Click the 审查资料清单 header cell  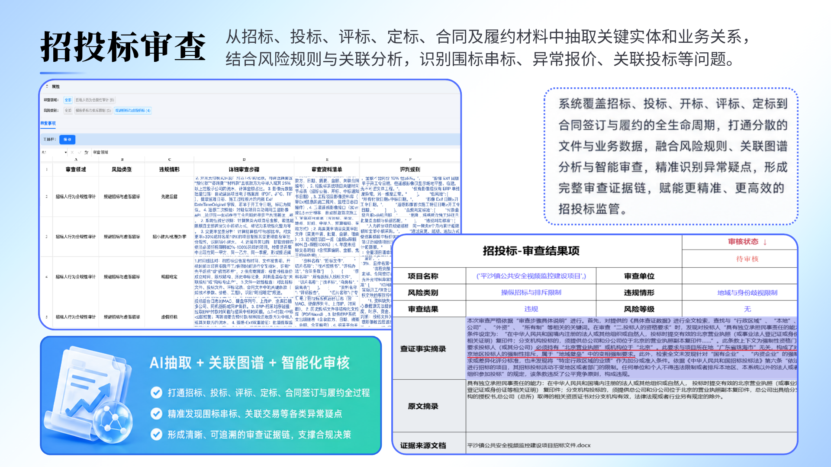click(x=327, y=170)
